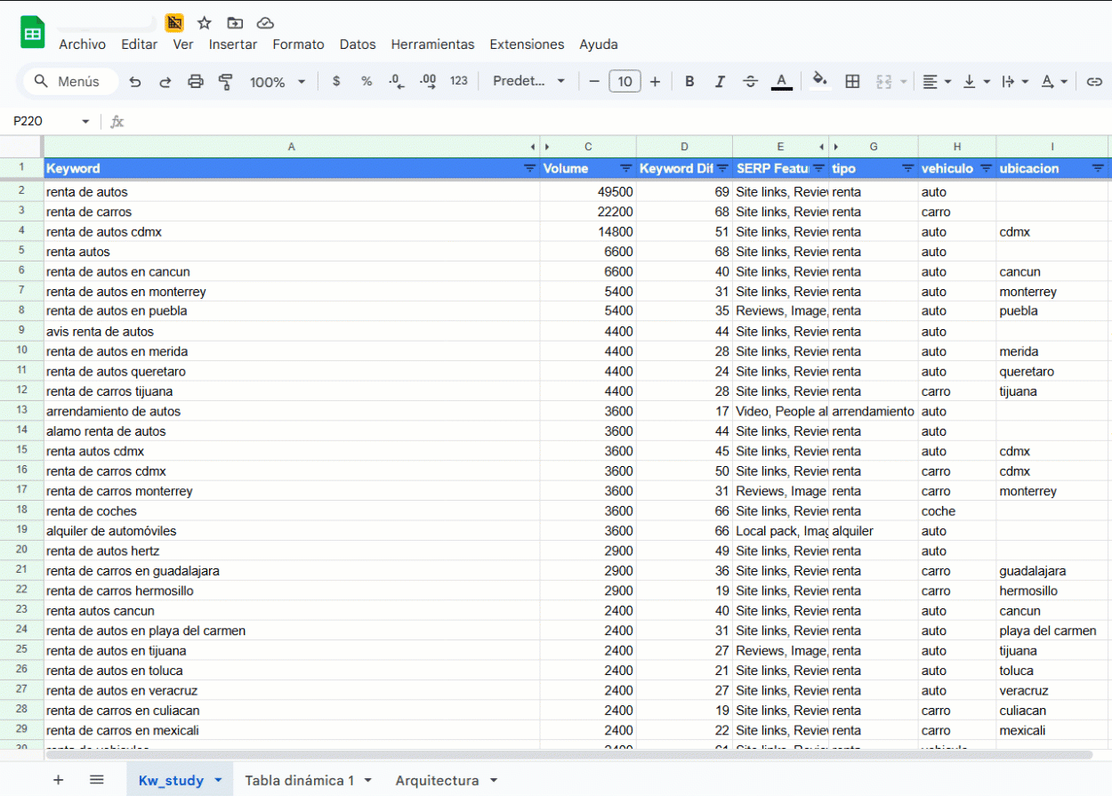1112x796 pixels.
Task: Add a new sheet
Action: 59,780
